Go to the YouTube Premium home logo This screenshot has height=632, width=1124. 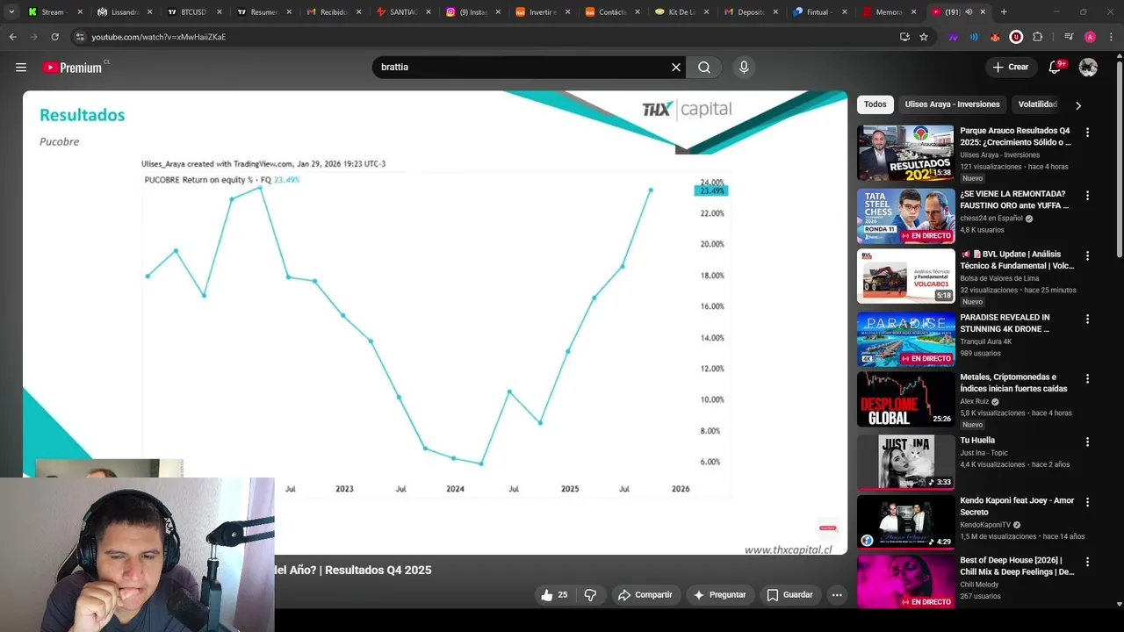coord(75,68)
